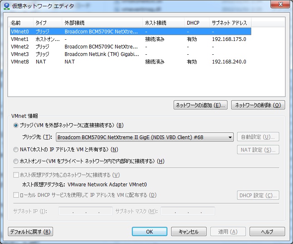Viewport: 293px width, 244px height.
Task: Click Broadcom NetLink (TM) Gigabi... cell
Action: click(x=102, y=54)
